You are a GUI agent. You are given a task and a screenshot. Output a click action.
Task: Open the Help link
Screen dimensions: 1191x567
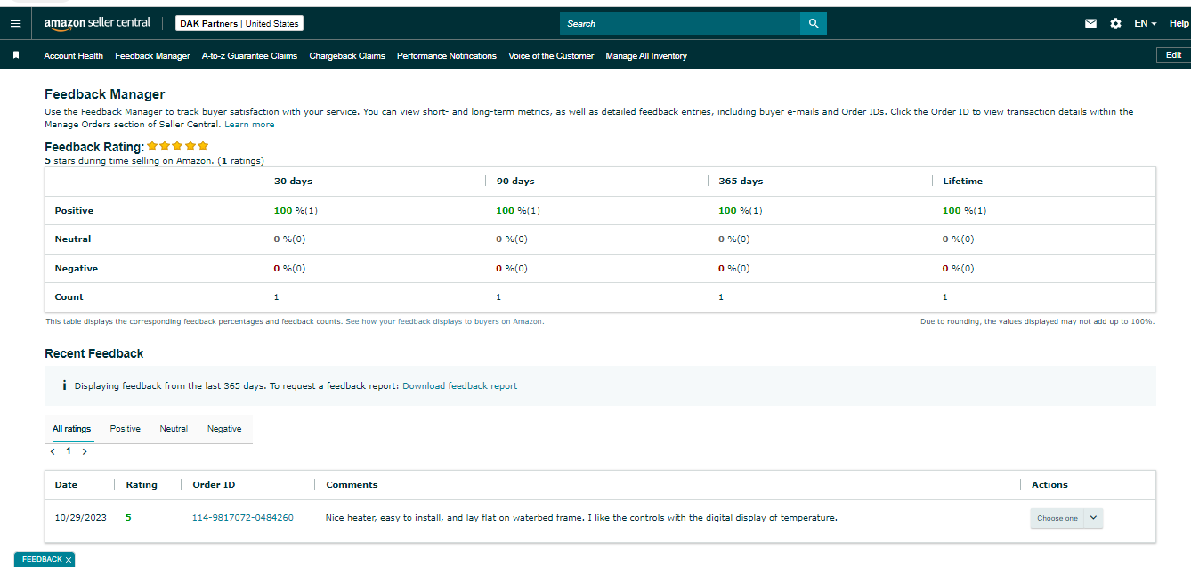(x=1179, y=24)
